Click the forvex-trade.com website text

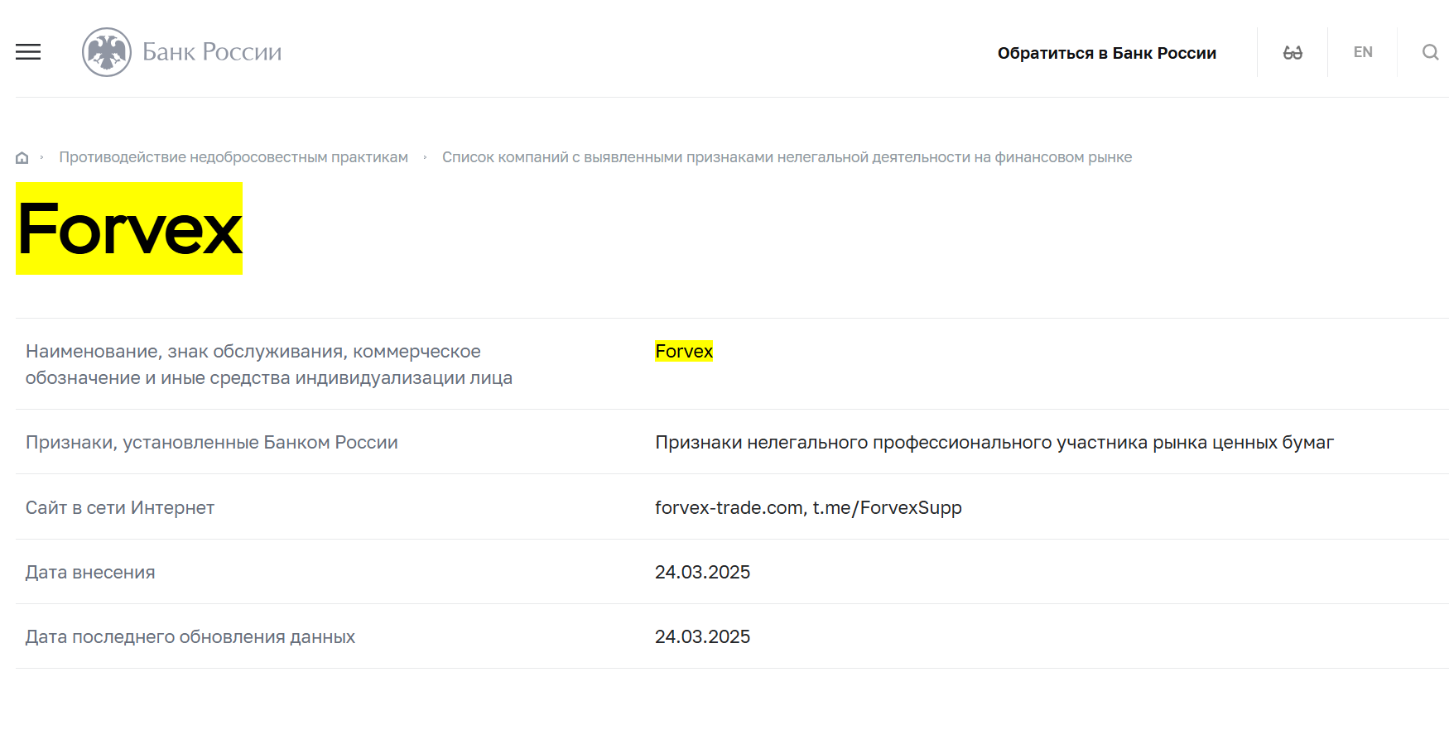click(729, 507)
